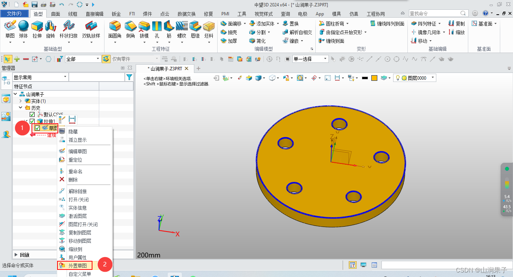
Task: Toggle the 默认CSYS checkbox
Action: [32, 115]
